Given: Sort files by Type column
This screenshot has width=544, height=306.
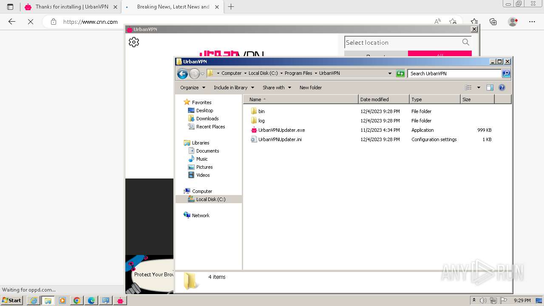Looking at the screenshot, I should tap(435, 99).
